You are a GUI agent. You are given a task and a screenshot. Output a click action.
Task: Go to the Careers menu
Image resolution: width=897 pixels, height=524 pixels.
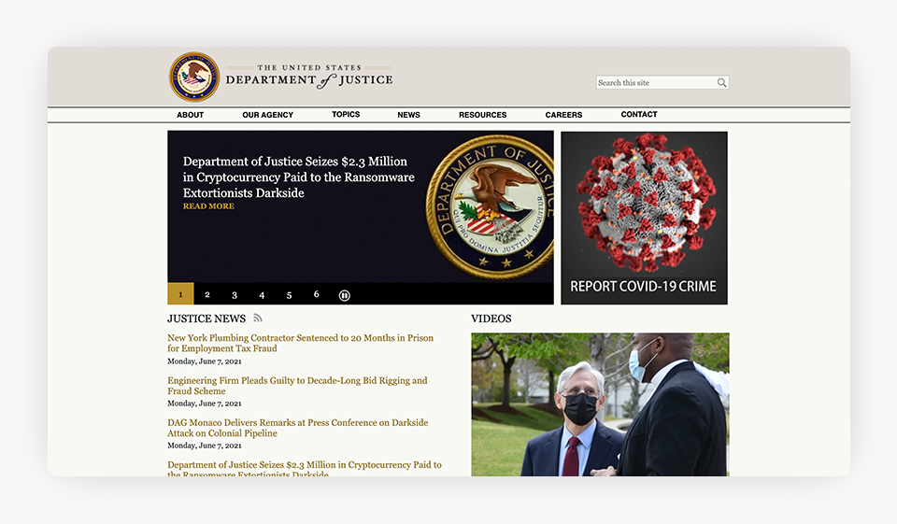[x=563, y=115]
